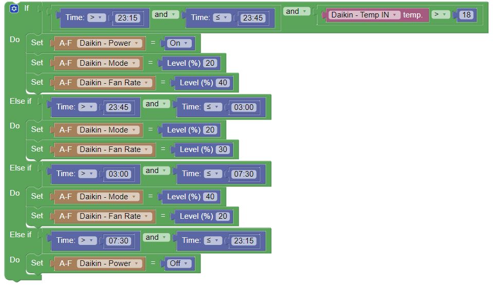493x285 pixels.
Task: Open first Daikin - Mode device dropdown
Action: coord(108,63)
